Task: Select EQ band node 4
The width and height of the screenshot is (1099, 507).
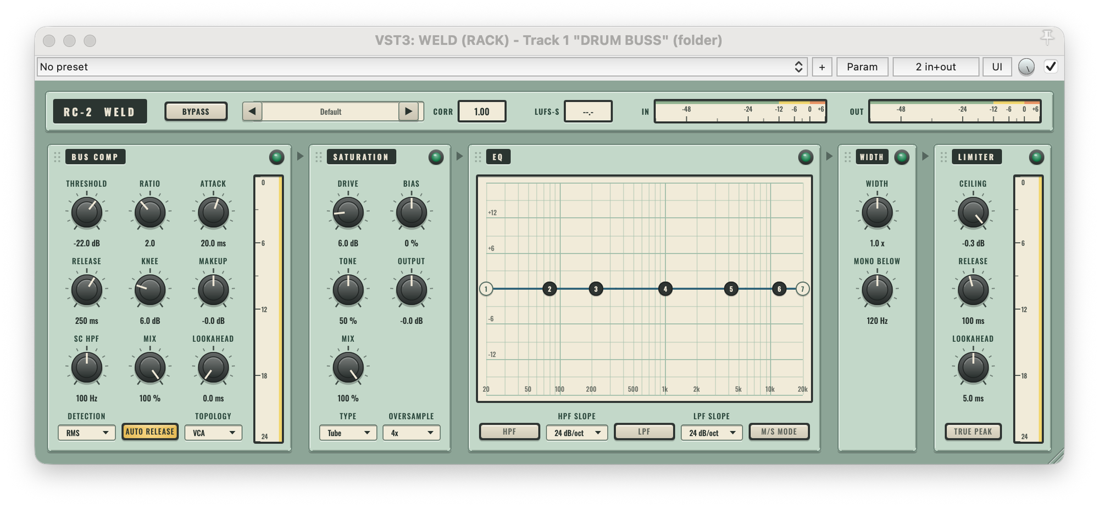Action: pyautogui.click(x=665, y=289)
